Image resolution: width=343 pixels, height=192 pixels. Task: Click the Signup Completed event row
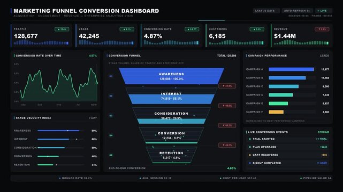[x=288, y=163]
